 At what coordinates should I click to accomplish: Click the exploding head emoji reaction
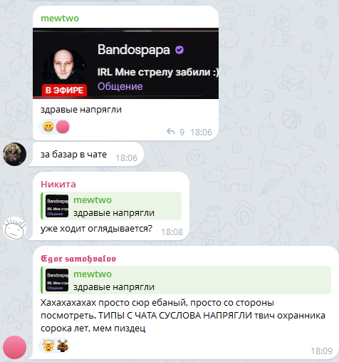(x=48, y=346)
